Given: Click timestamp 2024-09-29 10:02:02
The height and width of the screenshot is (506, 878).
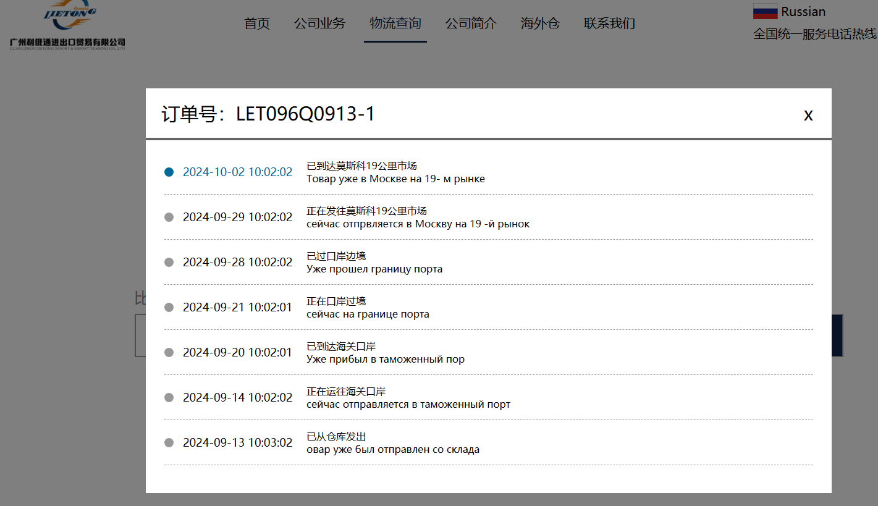Looking at the screenshot, I should [237, 217].
